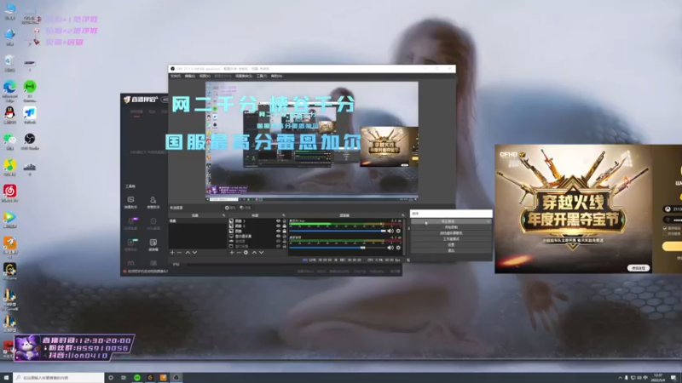
Task: Open the Recycle Bin desktop icon
Action: (9, 64)
